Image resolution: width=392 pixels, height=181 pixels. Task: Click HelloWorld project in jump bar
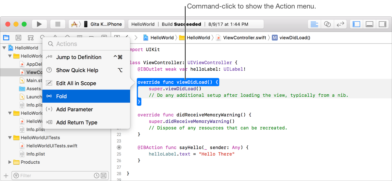tap(158, 38)
